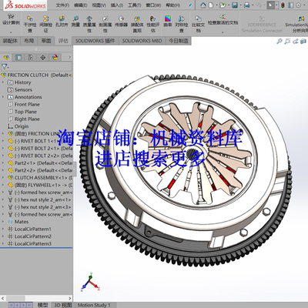Toggle the 曲率 curvature display
This screenshot has width=308, height=308.
click(x=168, y=22)
